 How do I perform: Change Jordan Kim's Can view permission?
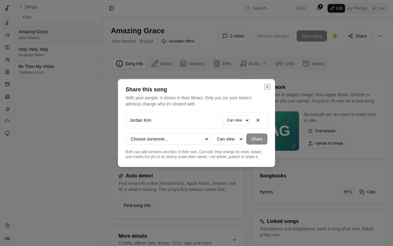tap(236, 120)
